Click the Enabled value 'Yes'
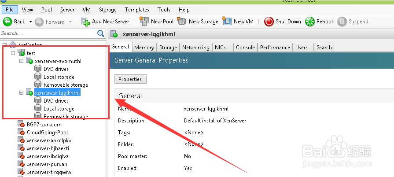 [x=188, y=168]
